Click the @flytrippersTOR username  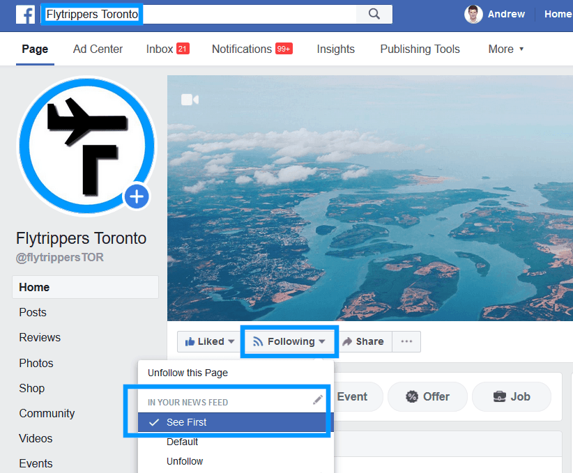60,258
